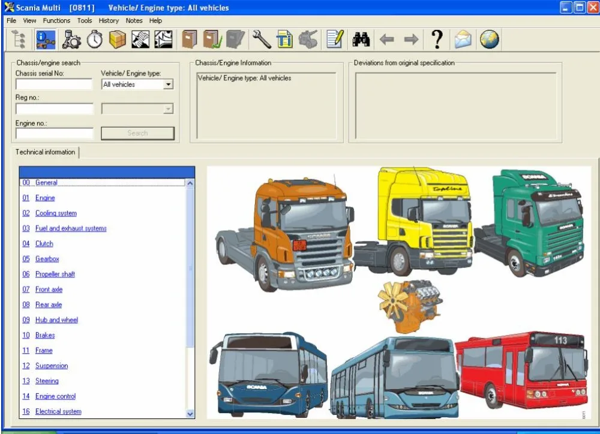The image size is (600, 434).
Task: Click the Search button
Action: click(138, 133)
